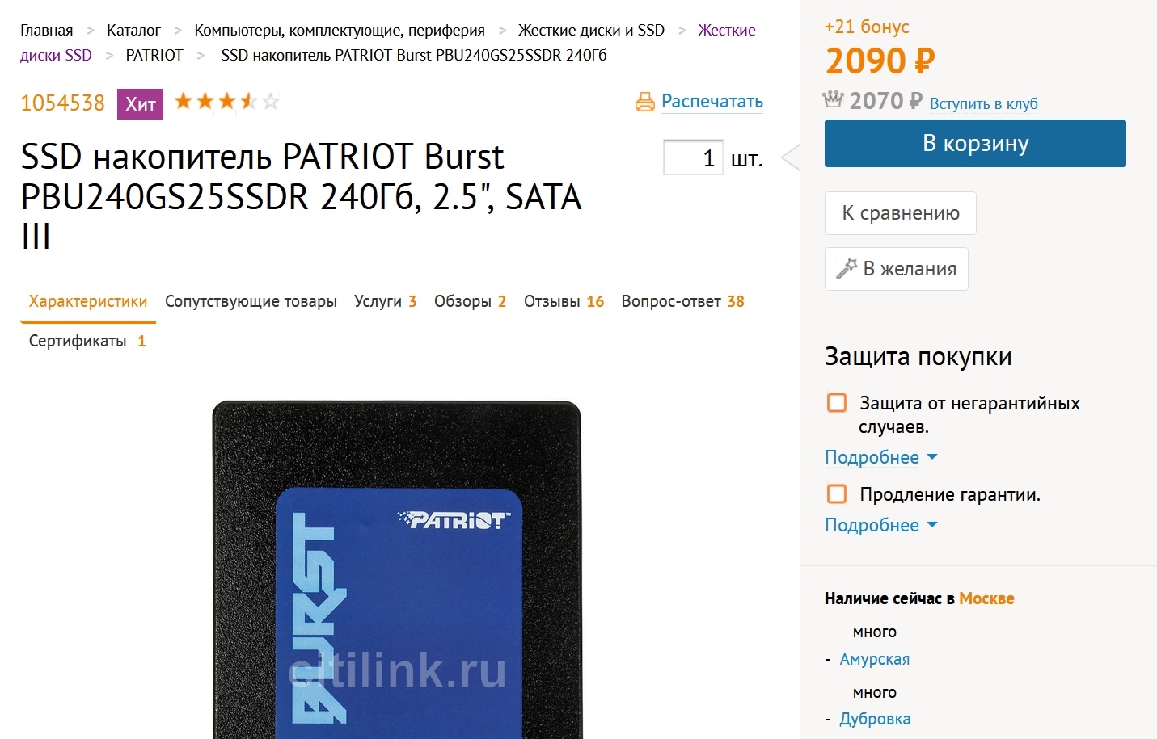Expand Подробнее under Продление гарантии
The height and width of the screenshot is (739, 1157).
(x=880, y=525)
